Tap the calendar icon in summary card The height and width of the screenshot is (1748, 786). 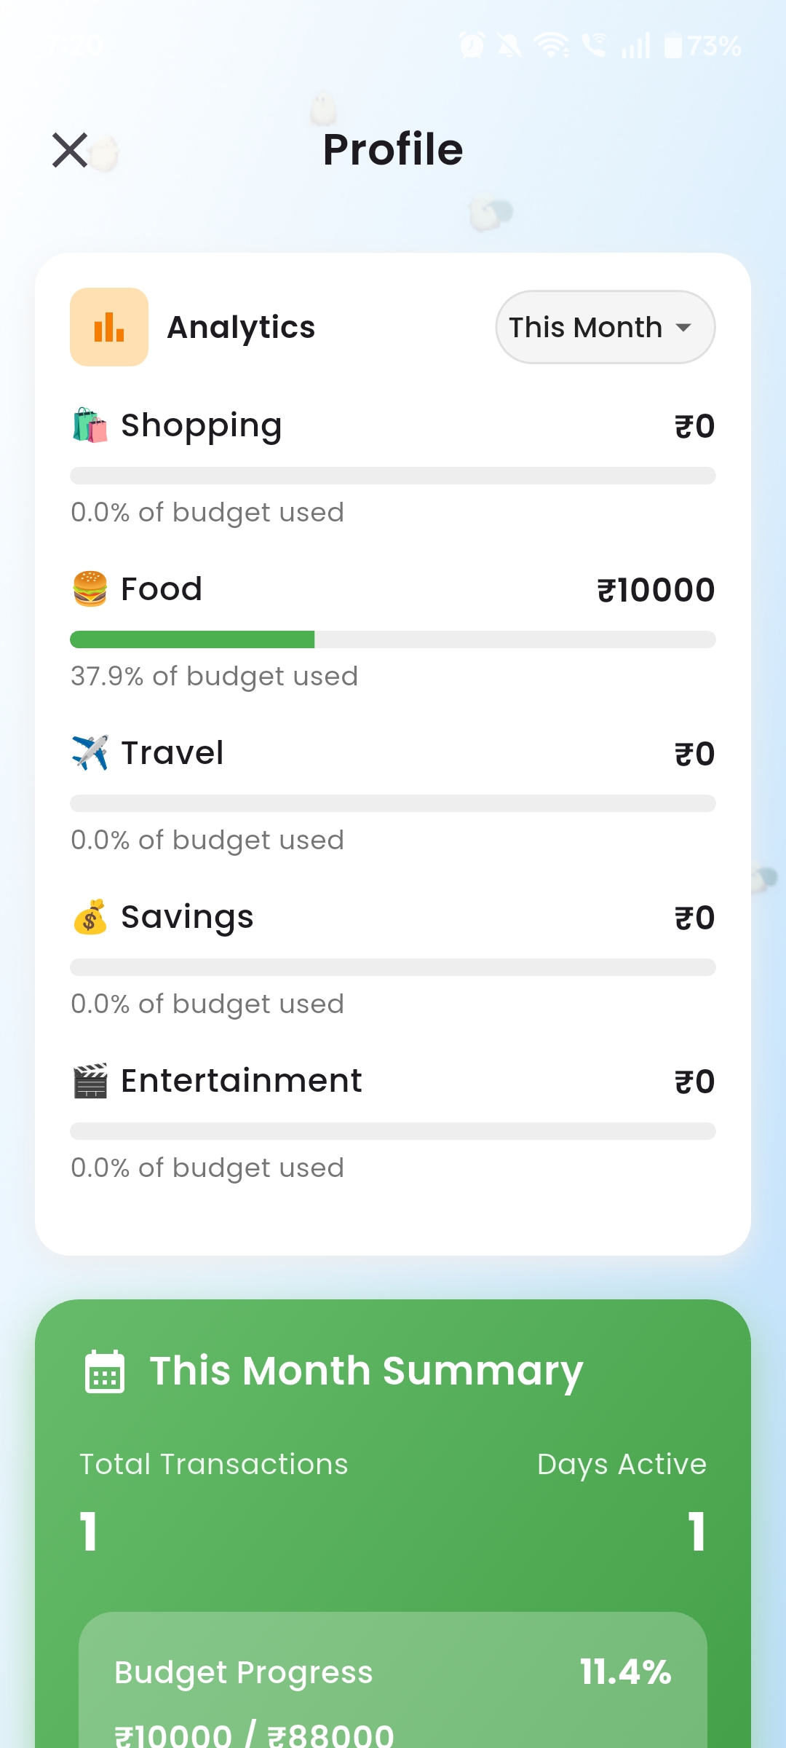(105, 1371)
